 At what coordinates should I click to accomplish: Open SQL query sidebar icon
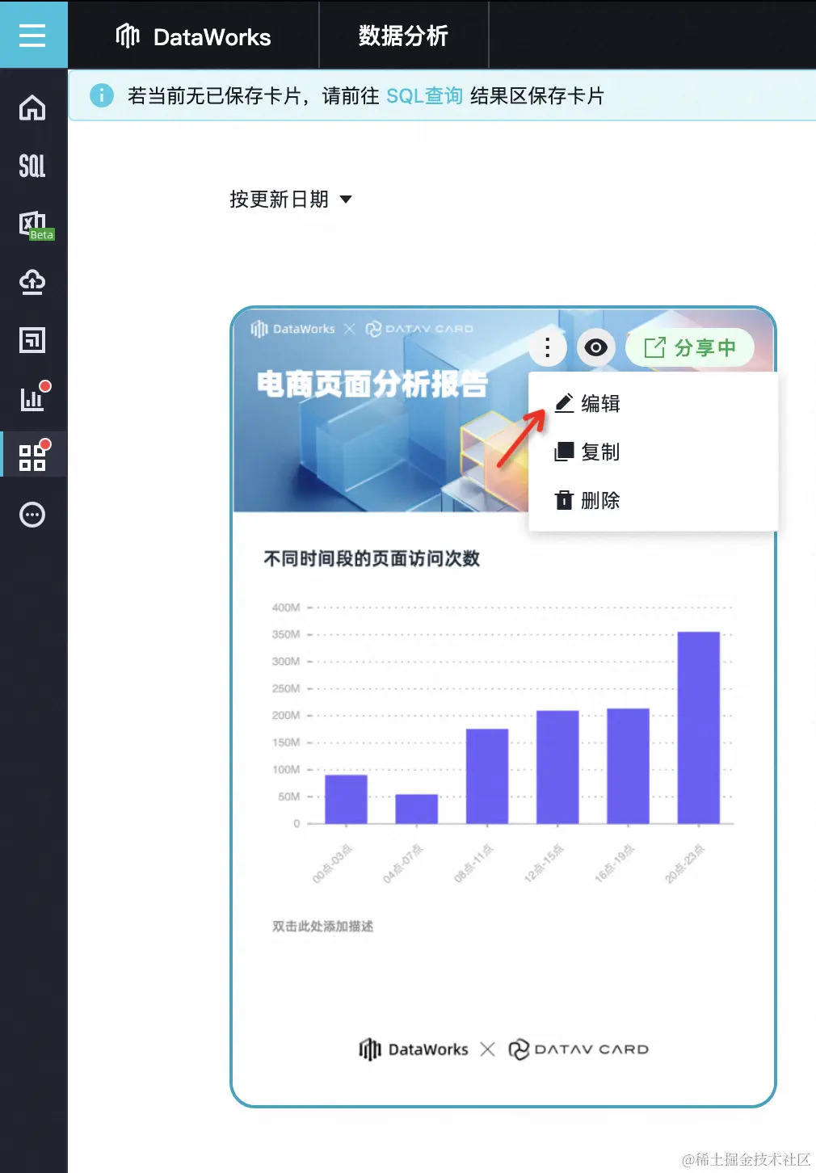point(32,166)
